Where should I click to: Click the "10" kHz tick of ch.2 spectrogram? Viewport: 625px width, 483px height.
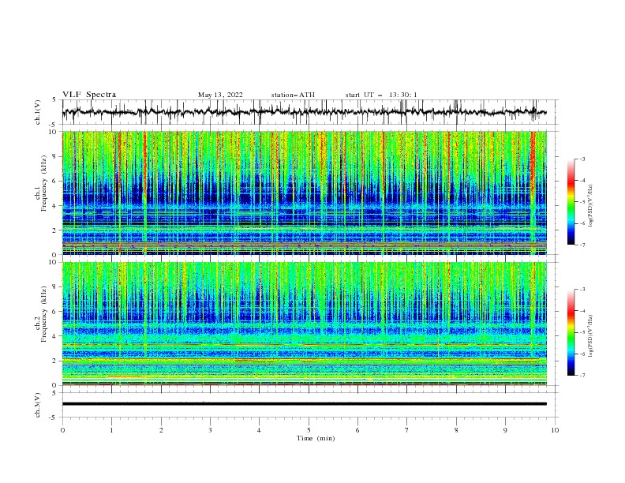(54, 262)
